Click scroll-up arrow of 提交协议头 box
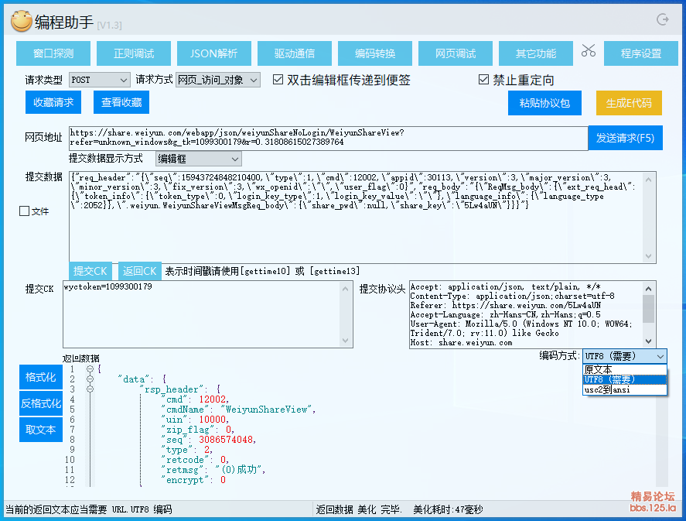 click(649, 288)
